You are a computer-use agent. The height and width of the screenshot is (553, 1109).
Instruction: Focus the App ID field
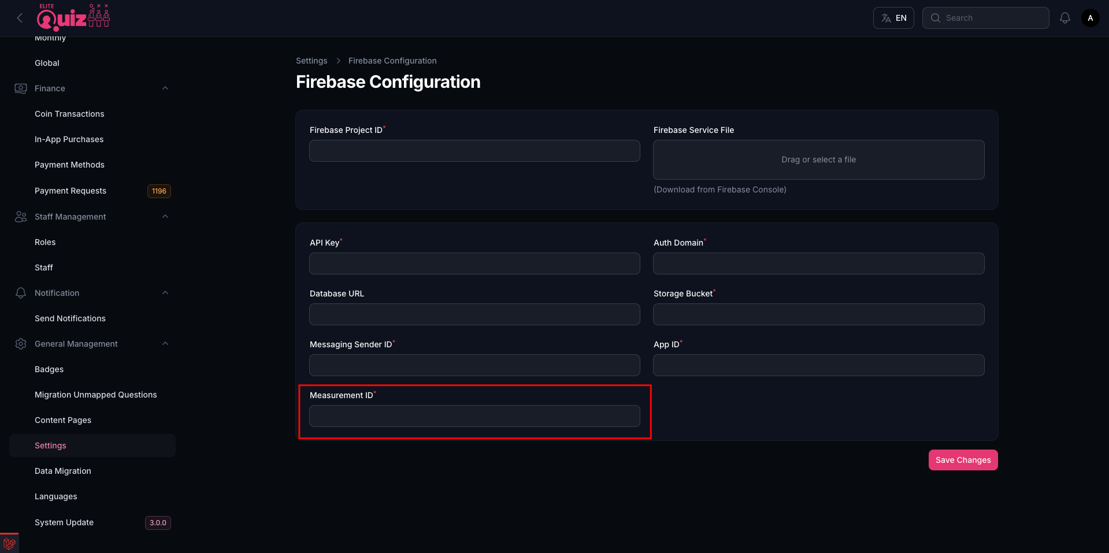[818, 365]
